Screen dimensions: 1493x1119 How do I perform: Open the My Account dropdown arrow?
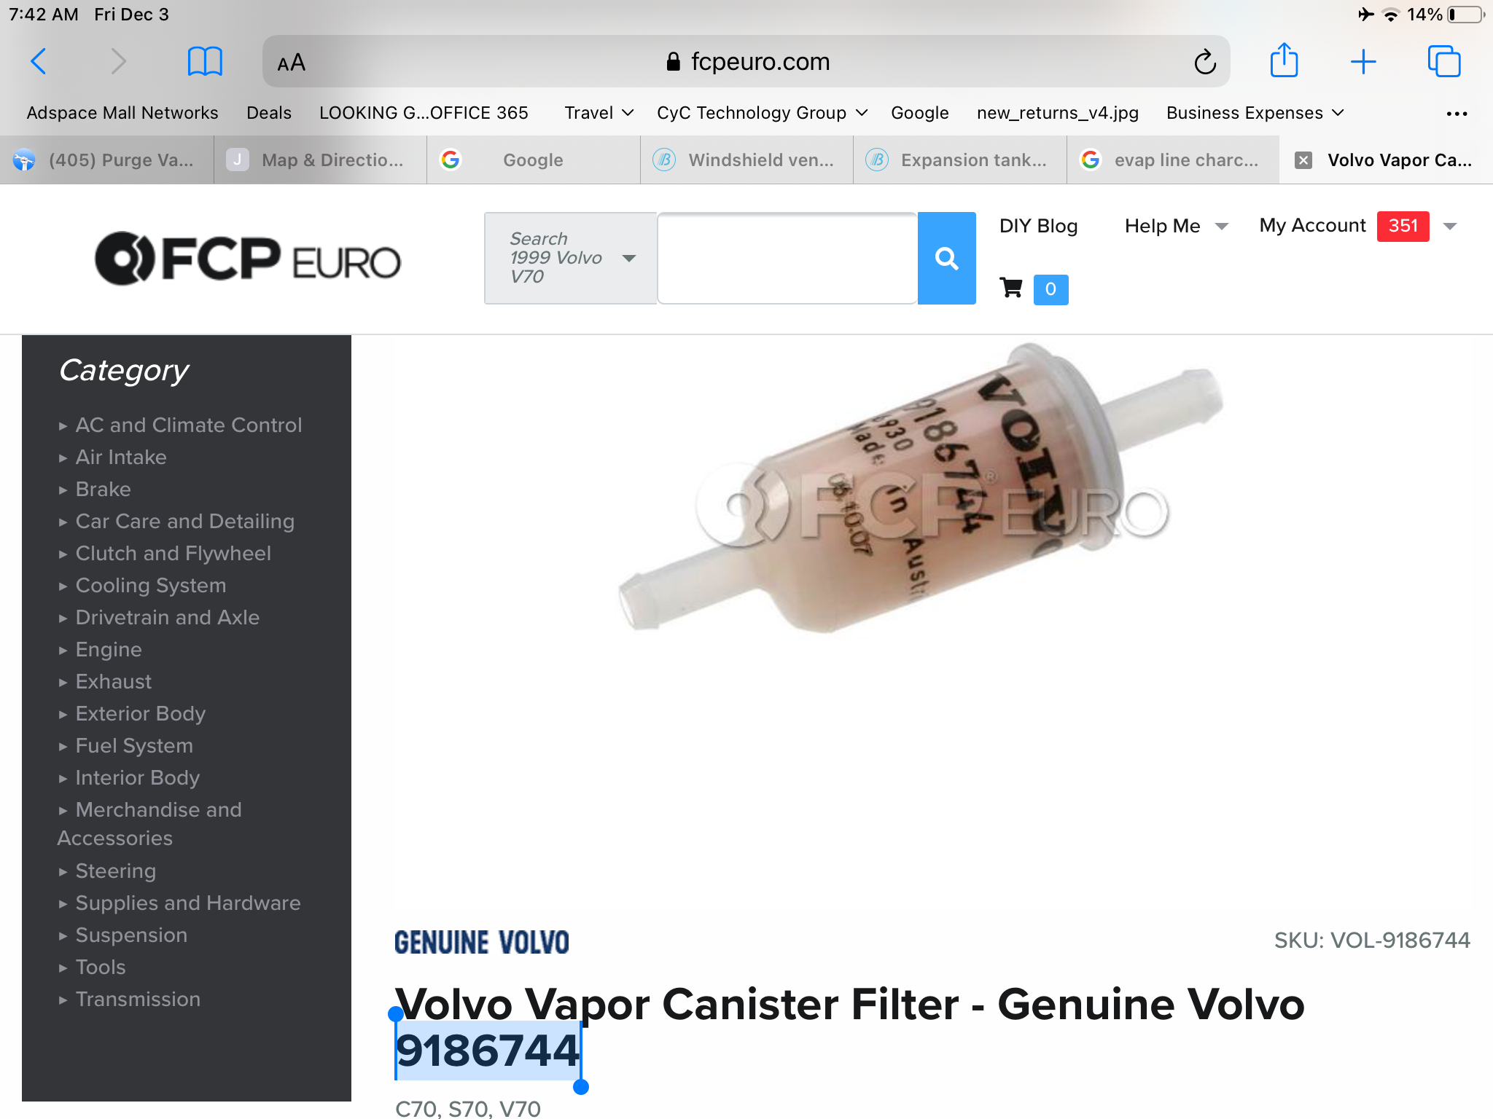tap(1450, 227)
